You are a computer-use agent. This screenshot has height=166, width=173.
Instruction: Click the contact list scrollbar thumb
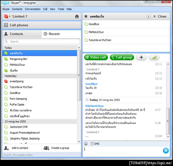click(79, 75)
